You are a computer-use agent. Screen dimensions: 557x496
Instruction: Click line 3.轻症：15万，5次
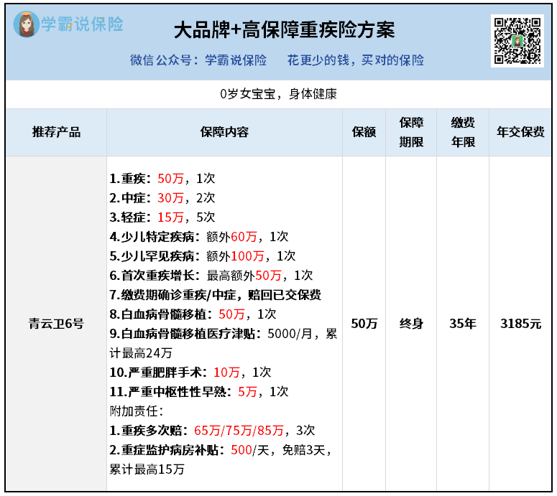(x=162, y=217)
